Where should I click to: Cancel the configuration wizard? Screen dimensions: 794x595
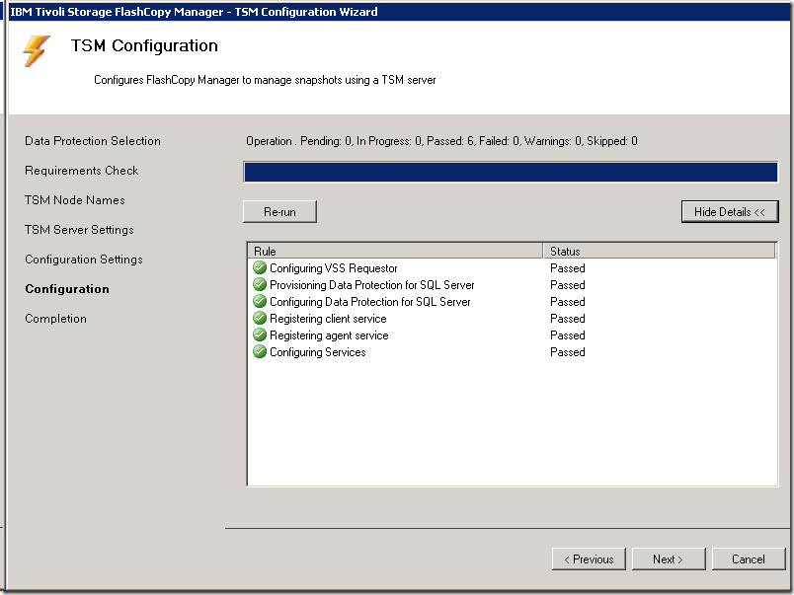tap(748, 559)
